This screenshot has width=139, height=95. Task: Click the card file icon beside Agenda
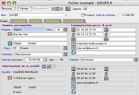click(x=68, y=9)
